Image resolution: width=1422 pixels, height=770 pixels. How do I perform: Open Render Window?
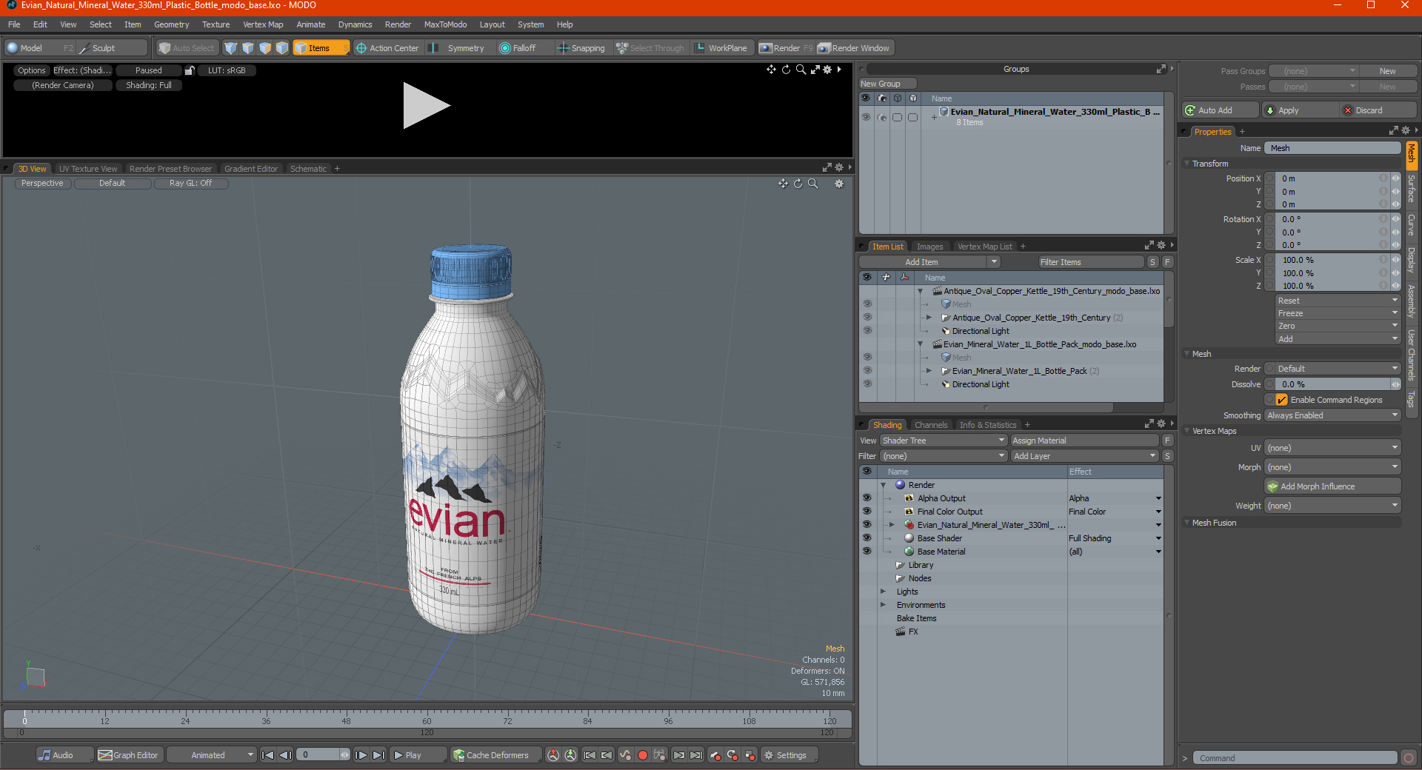coord(854,48)
